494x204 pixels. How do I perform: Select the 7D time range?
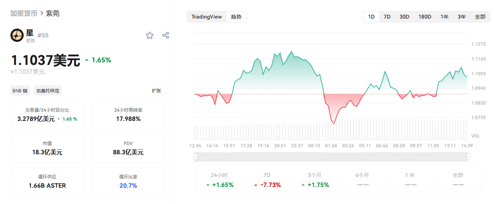pyautogui.click(x=387, y=17)
